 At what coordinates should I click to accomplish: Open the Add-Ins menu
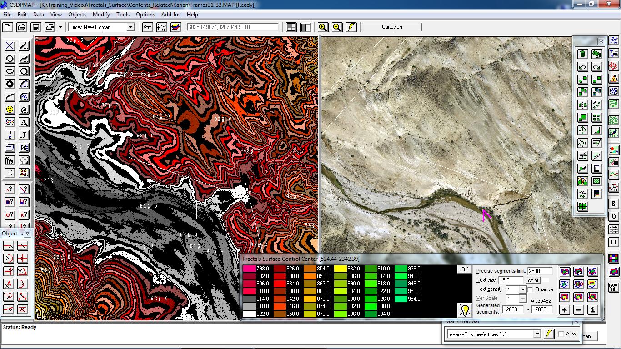pos(171,15)
